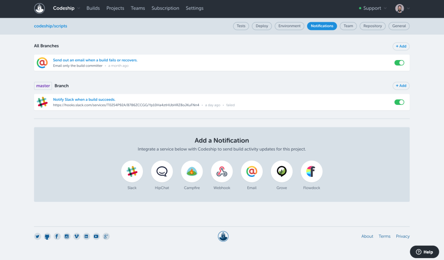
Task: Open Codeship YouTube page from footer
Action: pos(96,236)
